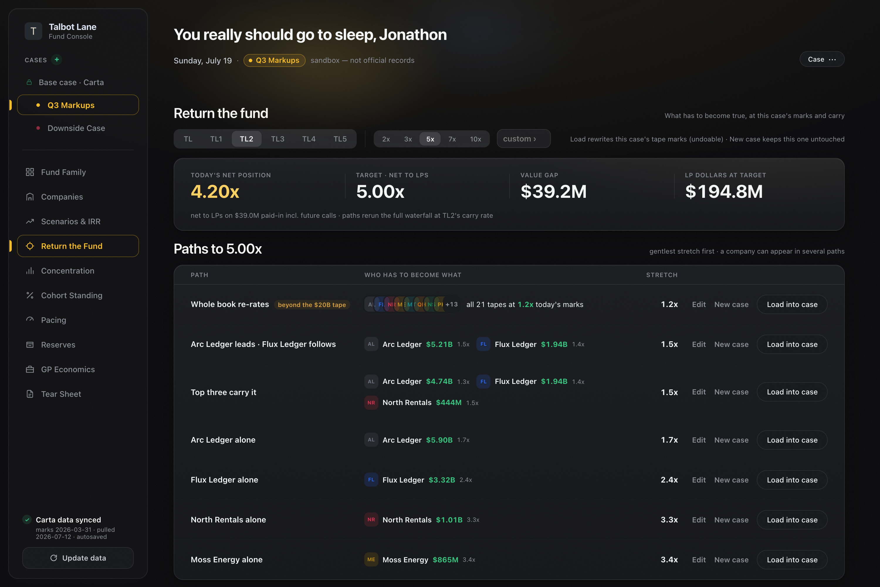Viewport: 880px width, 587px height.
Task: Click the Carta data synced checkmark icon
Action: (x=27, y=519)
